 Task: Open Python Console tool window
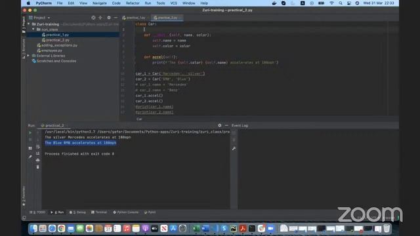(x=126, y=212)
